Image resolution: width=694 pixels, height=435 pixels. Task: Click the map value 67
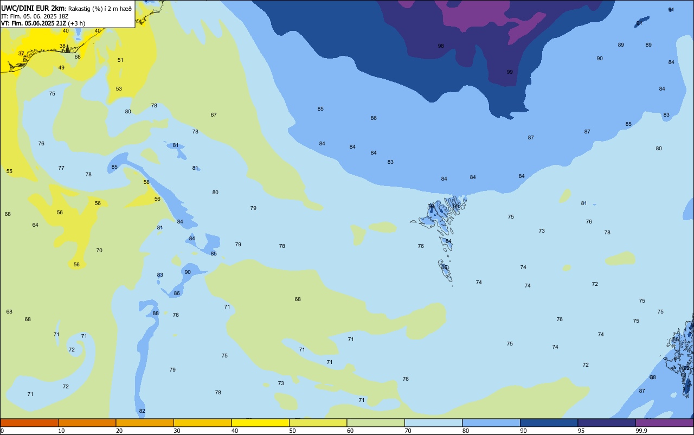[214, 115]
